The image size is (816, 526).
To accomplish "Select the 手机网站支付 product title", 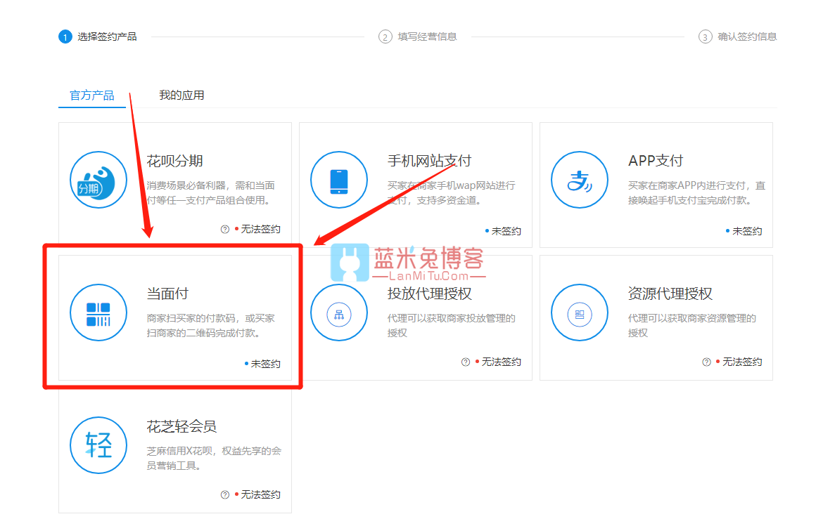I will click(x=429, y=161).
